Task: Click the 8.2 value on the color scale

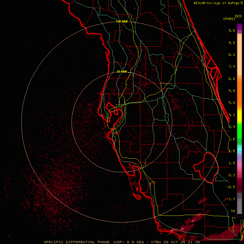Action: [x=232, y=54]
